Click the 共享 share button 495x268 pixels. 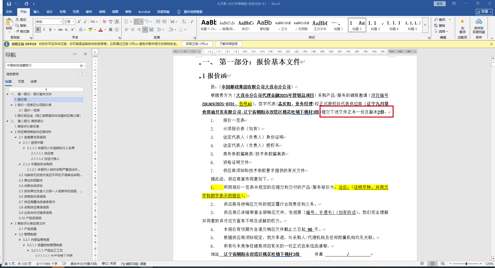484,12
